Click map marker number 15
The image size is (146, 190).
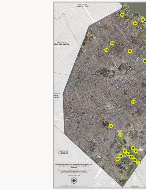pyautogui.click(x=112, y=43)
